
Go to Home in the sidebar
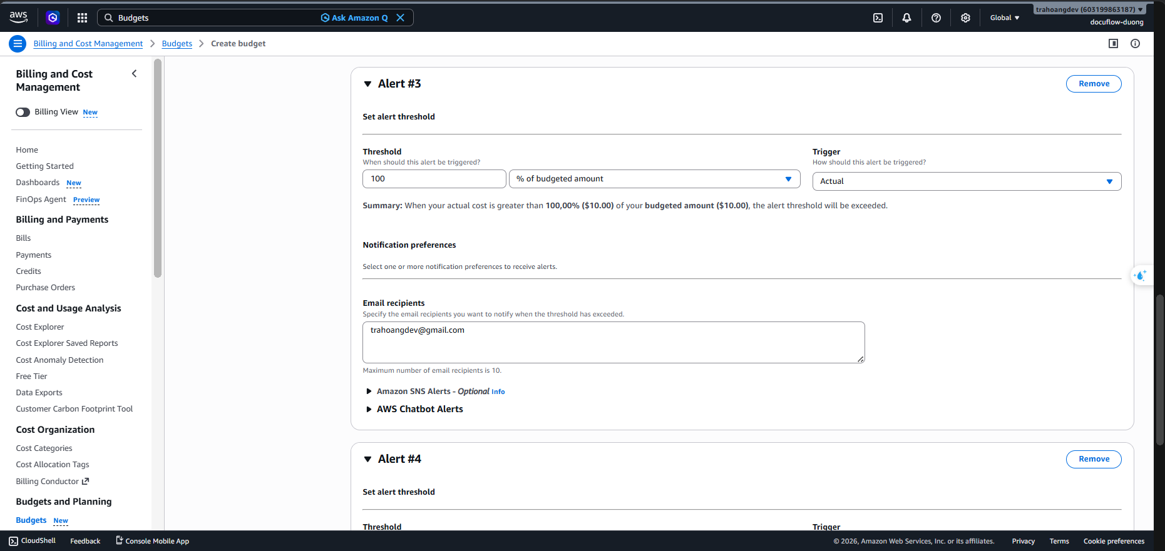click(x=27, y=150)
